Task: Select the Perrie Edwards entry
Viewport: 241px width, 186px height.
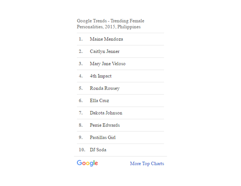Action: point(104,125)
